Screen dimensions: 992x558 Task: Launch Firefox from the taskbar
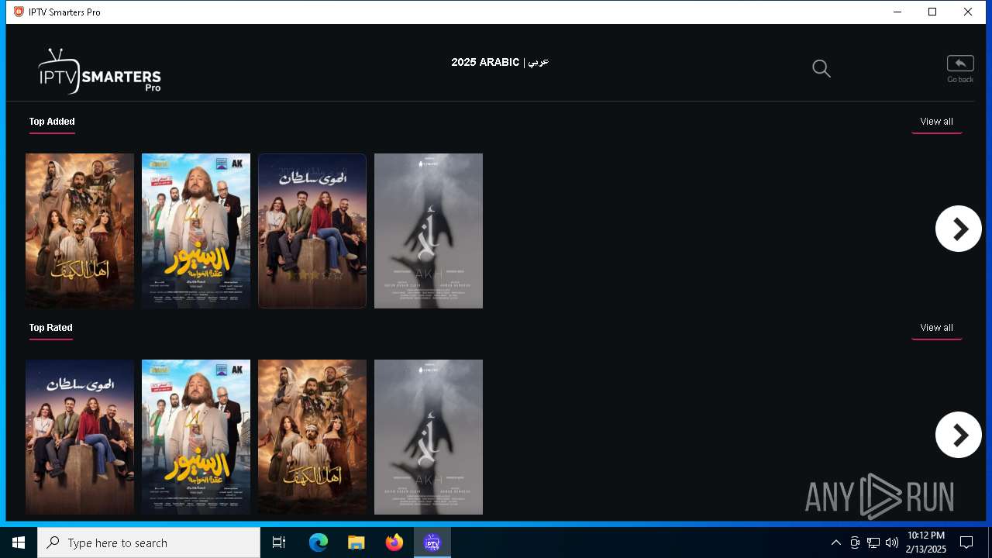pos(394,542)
